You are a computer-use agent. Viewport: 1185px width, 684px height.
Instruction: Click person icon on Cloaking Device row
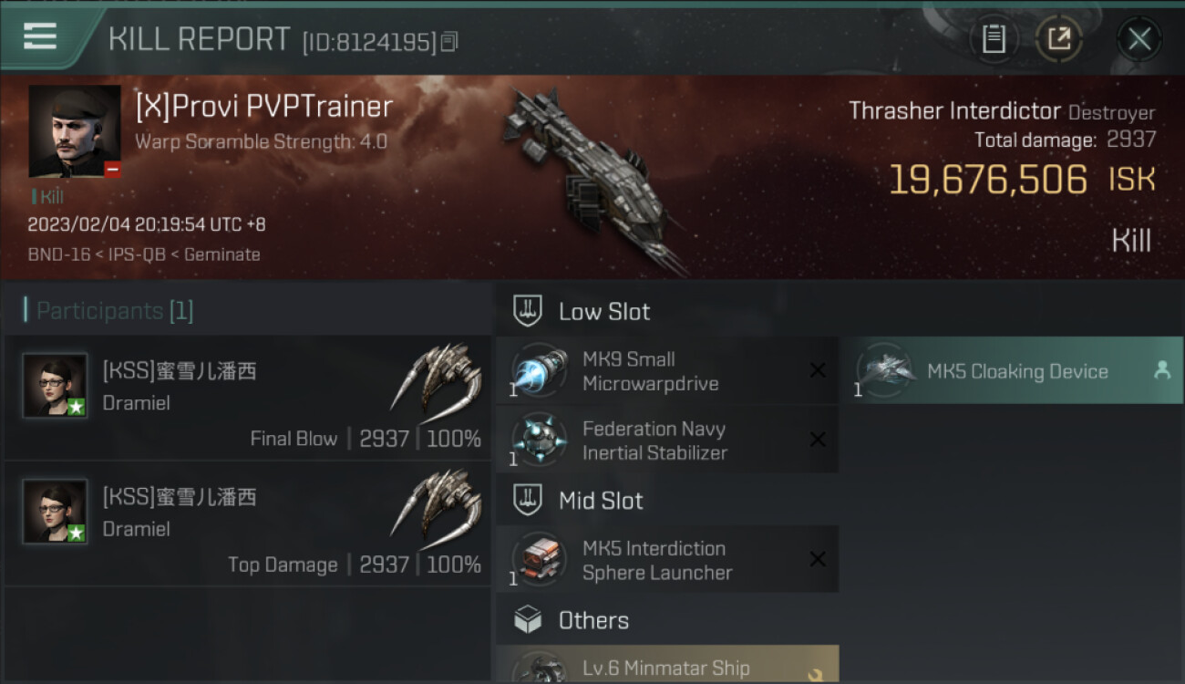point(1162,370)
